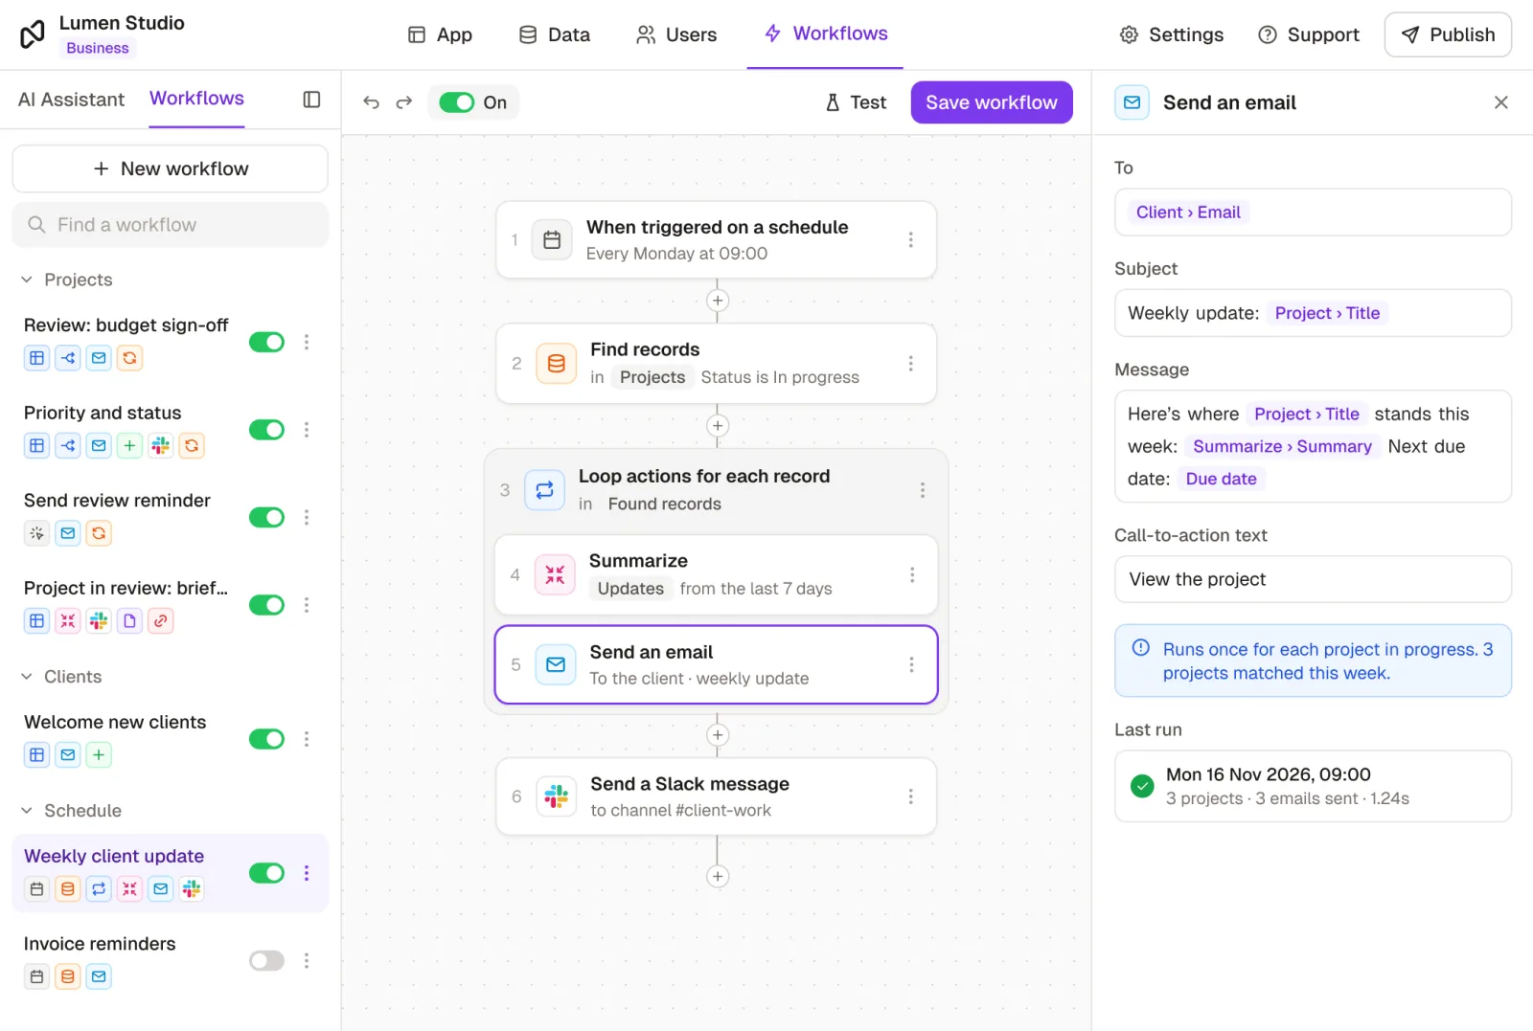Disable the Welcome new clients workflow

[266, 739]
